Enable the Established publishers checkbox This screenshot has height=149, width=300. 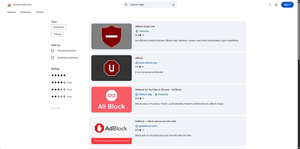[53, 57]
